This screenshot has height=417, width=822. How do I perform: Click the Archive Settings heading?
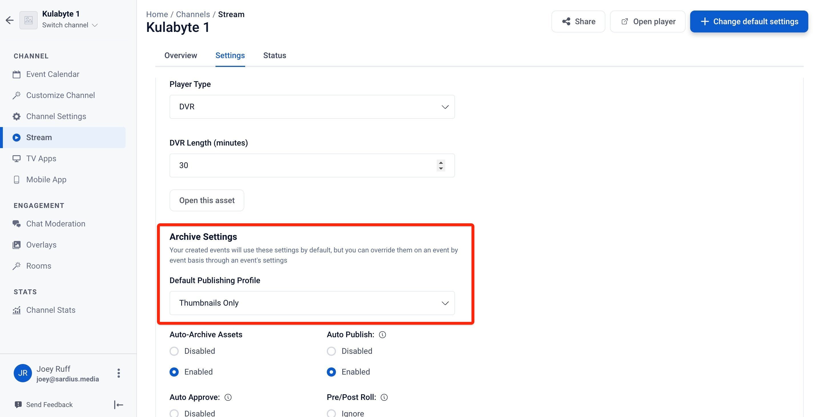[x=203, y=237]
